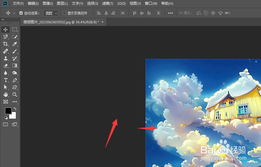Align horizontal centers

[x=106, y=13]
